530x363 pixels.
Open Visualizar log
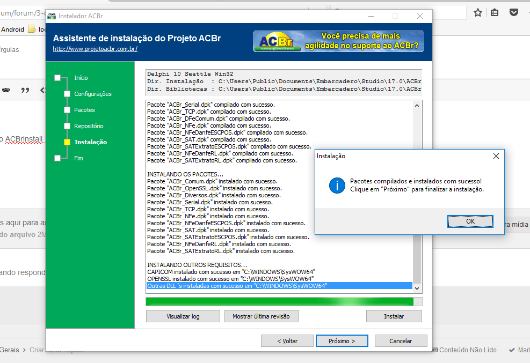coord(183,316)
